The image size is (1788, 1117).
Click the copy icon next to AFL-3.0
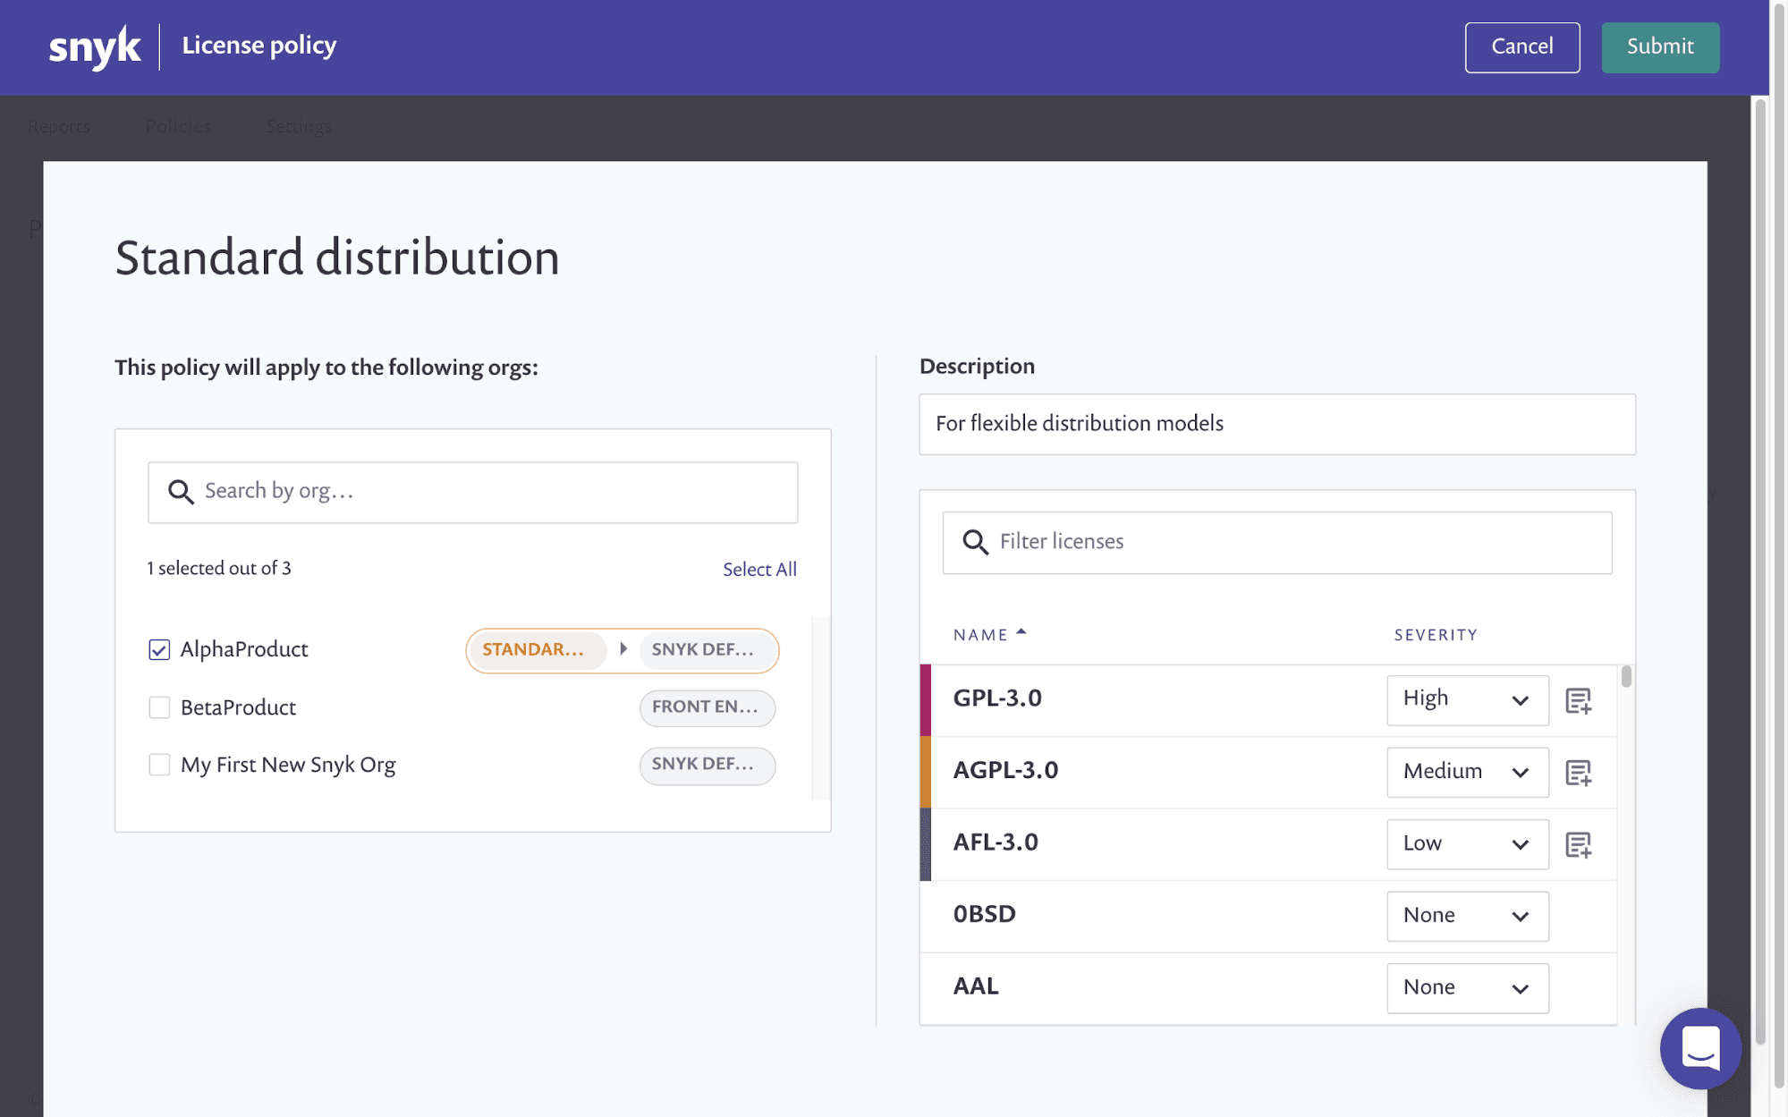coord(1580,843)
